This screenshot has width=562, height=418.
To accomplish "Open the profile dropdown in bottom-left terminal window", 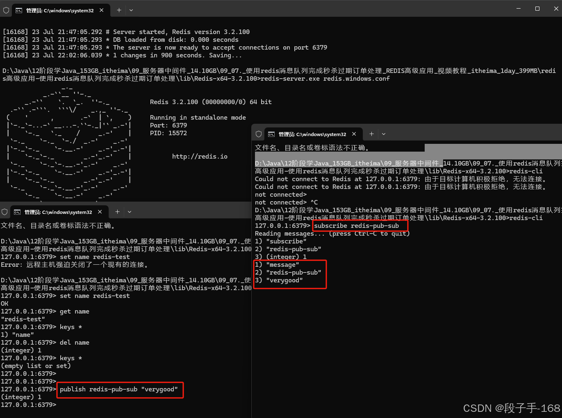I will (130, 212).
